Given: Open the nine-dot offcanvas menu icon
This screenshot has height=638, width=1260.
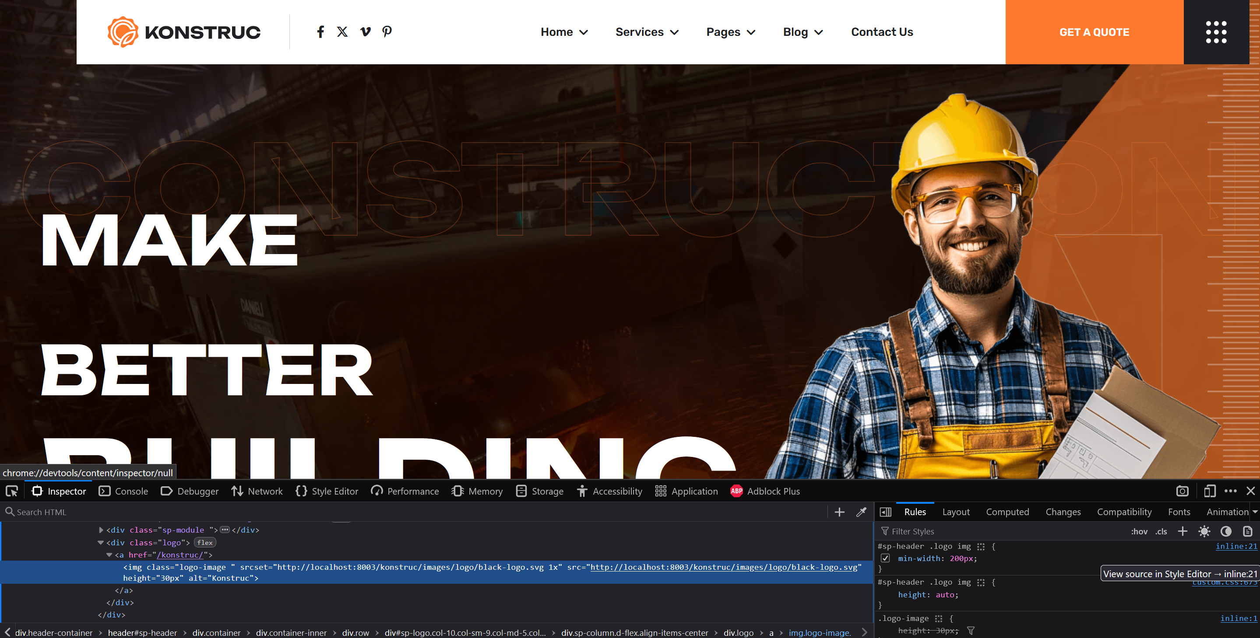Looking at the screenshot, I should (x=1216, y=32).
